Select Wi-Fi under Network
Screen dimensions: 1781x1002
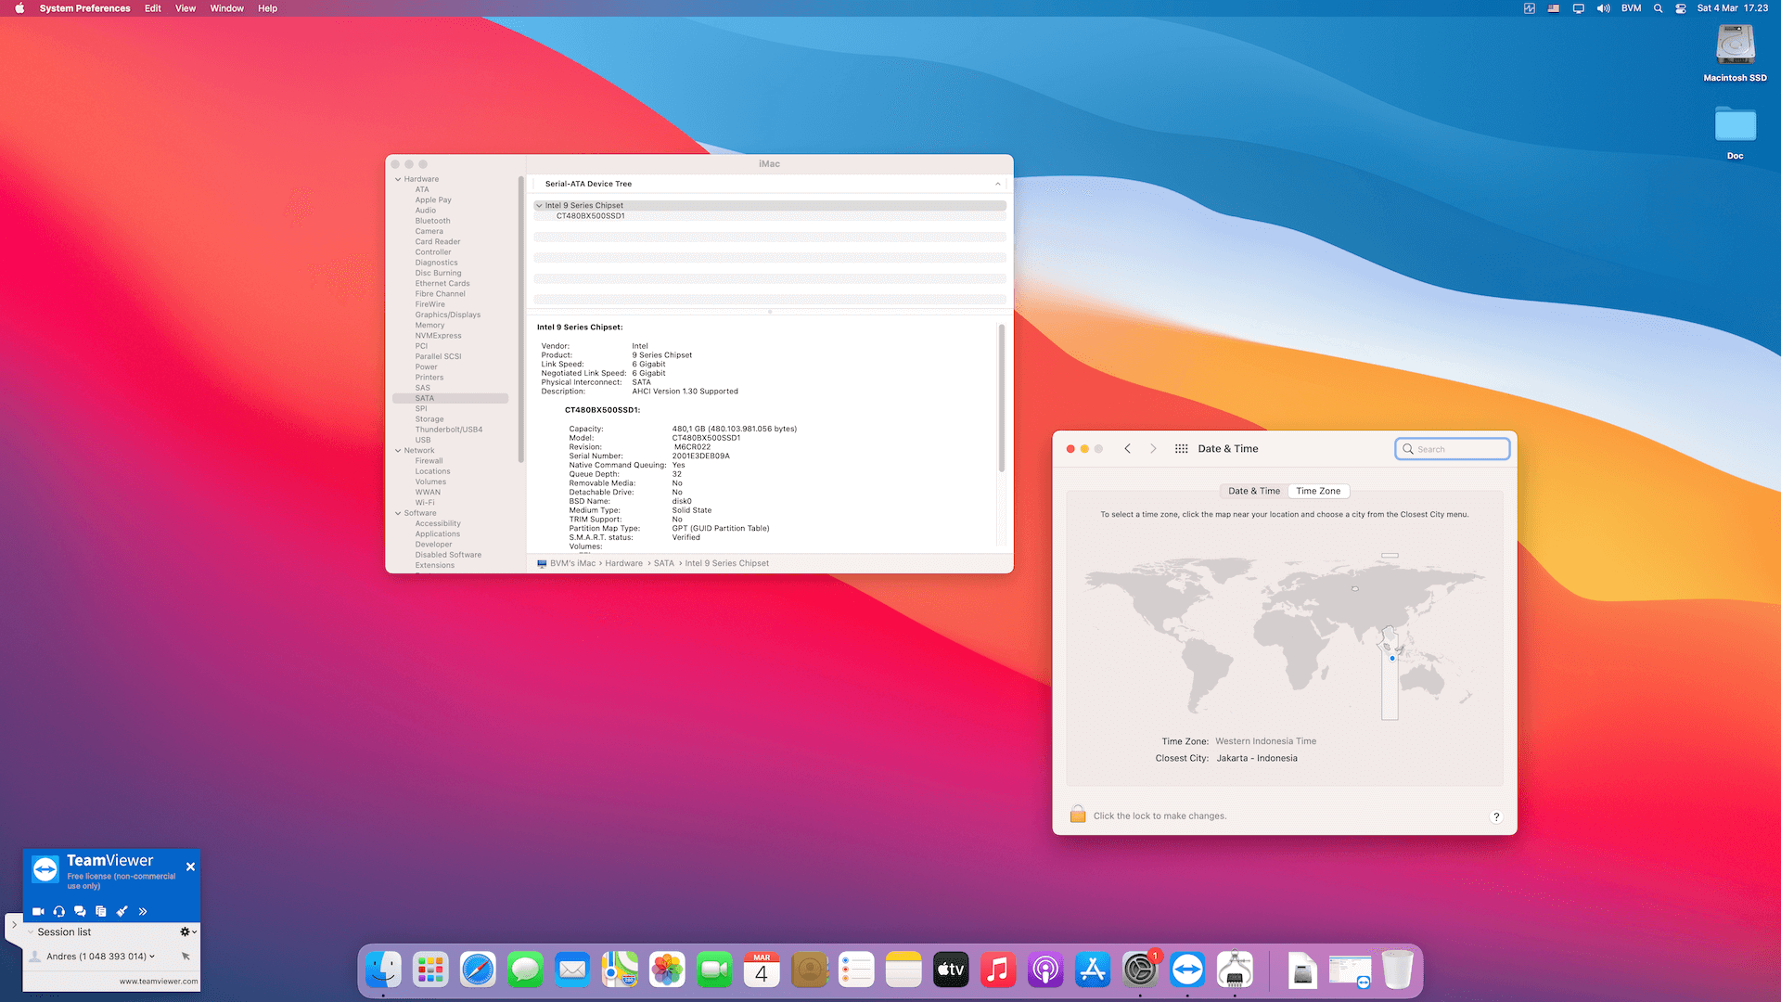(425, 503)
